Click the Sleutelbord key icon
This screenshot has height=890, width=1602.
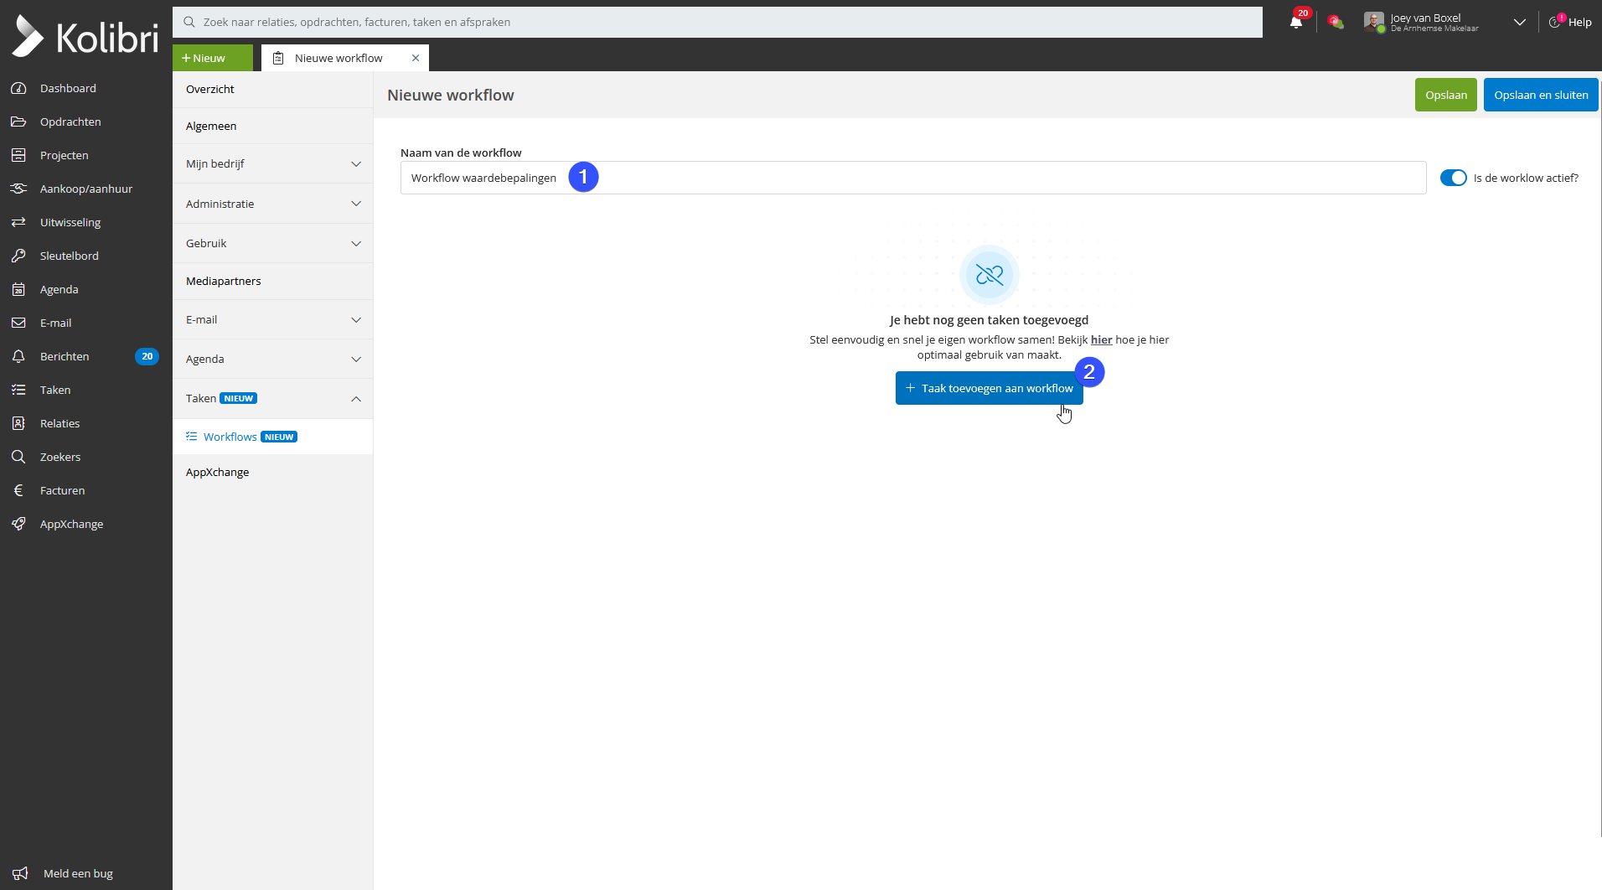18,256
